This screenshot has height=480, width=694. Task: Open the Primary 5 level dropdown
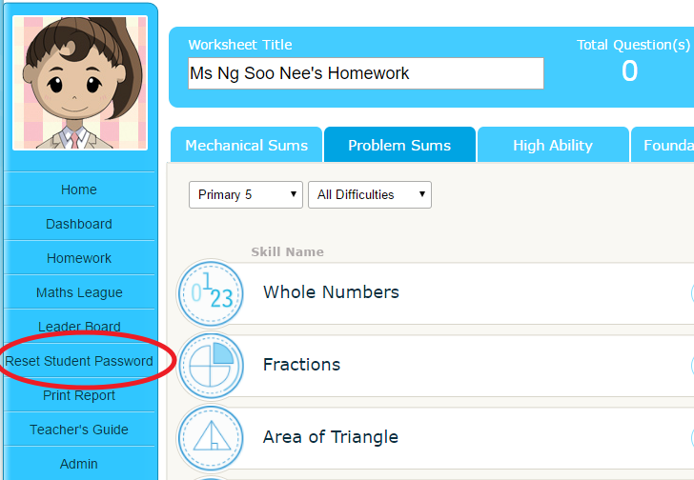click(246, 194)
